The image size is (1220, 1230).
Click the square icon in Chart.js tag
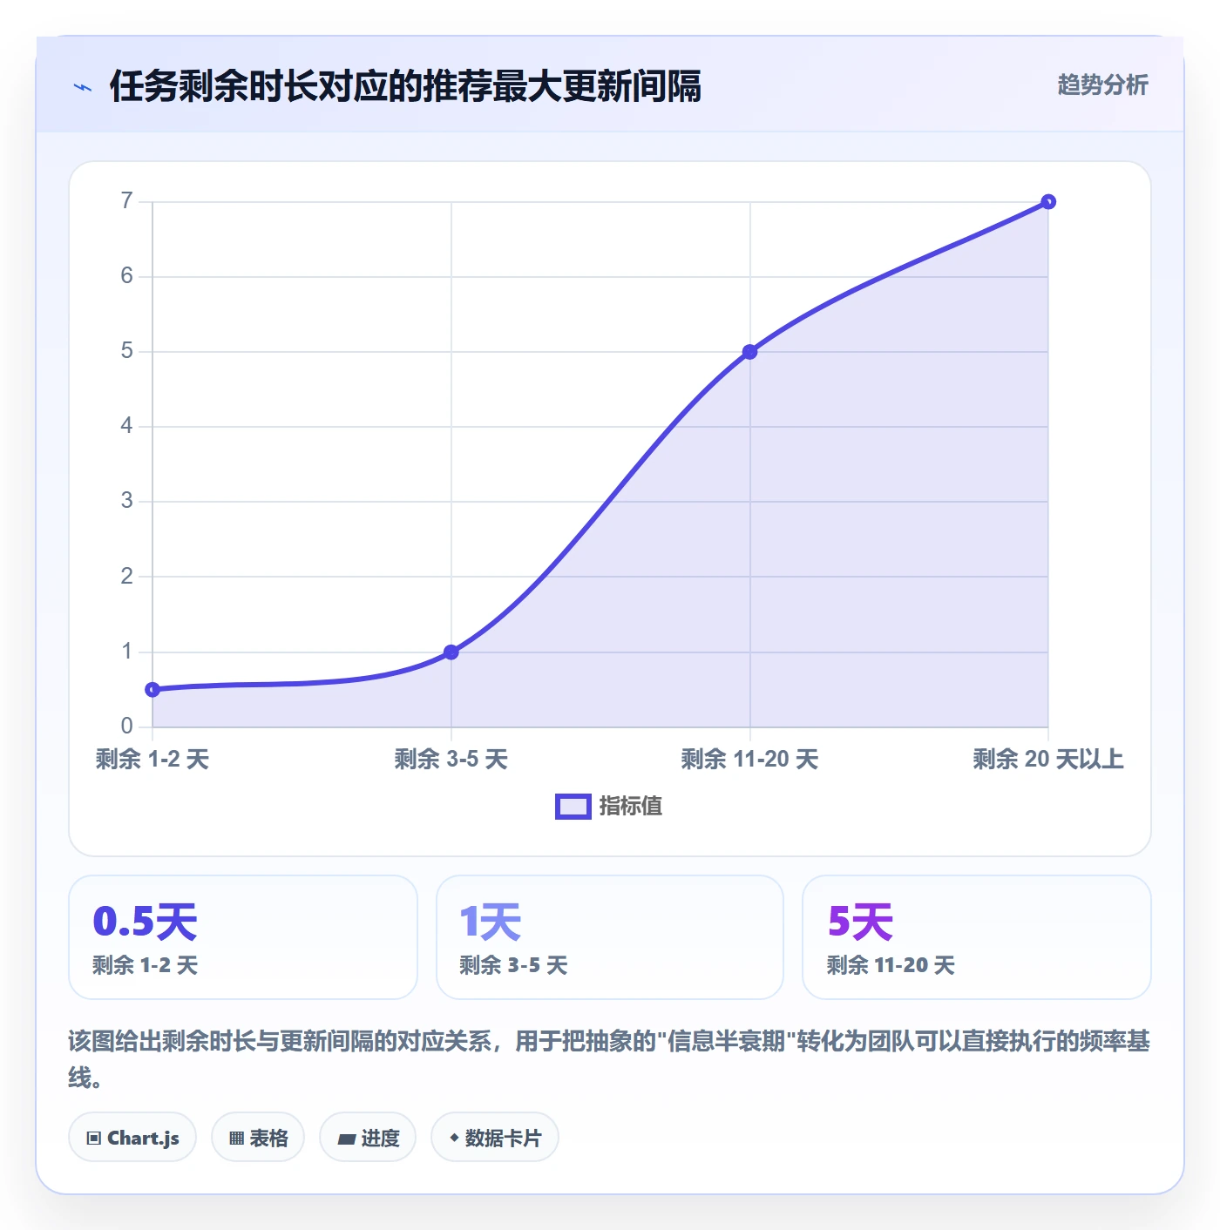(94, 1139)
